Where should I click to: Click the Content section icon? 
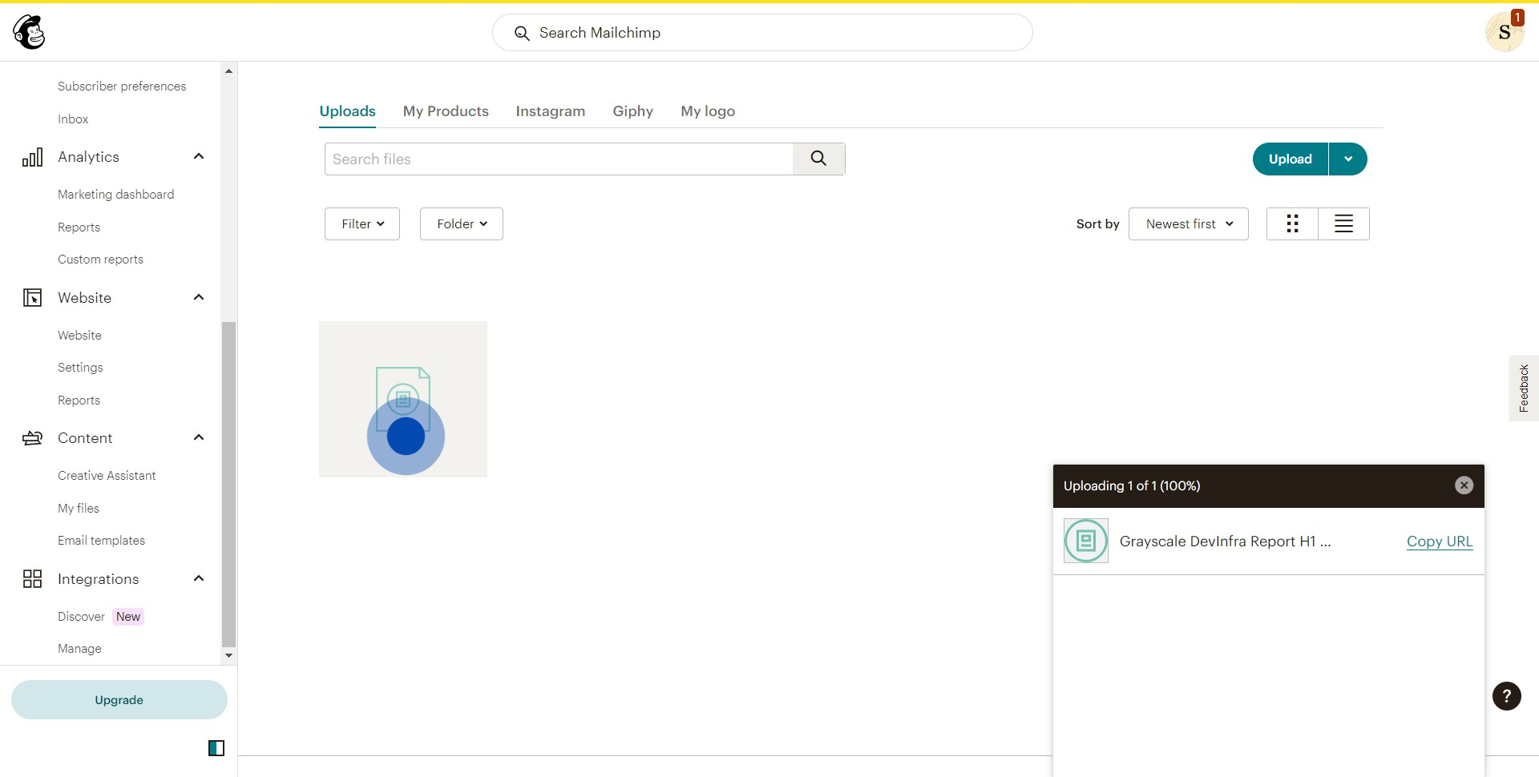click(32, 438)
